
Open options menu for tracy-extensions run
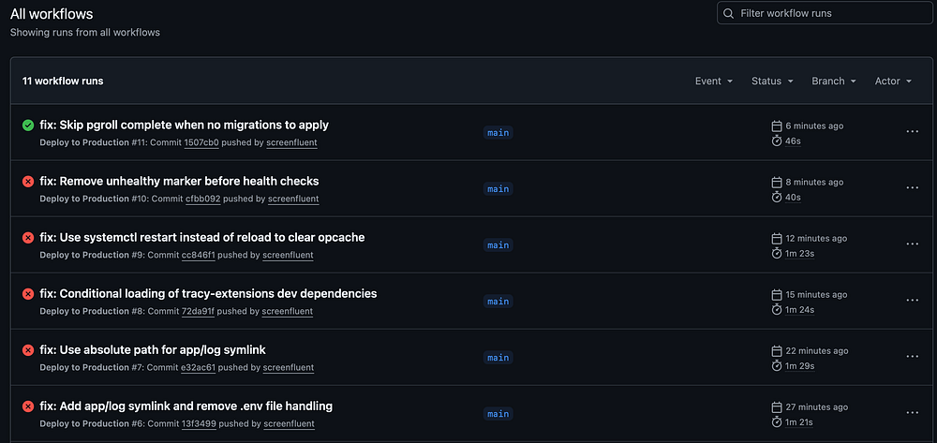pyautogui.click(x=912, y=301)
